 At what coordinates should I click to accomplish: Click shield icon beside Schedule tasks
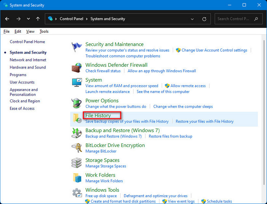[203, 201]
